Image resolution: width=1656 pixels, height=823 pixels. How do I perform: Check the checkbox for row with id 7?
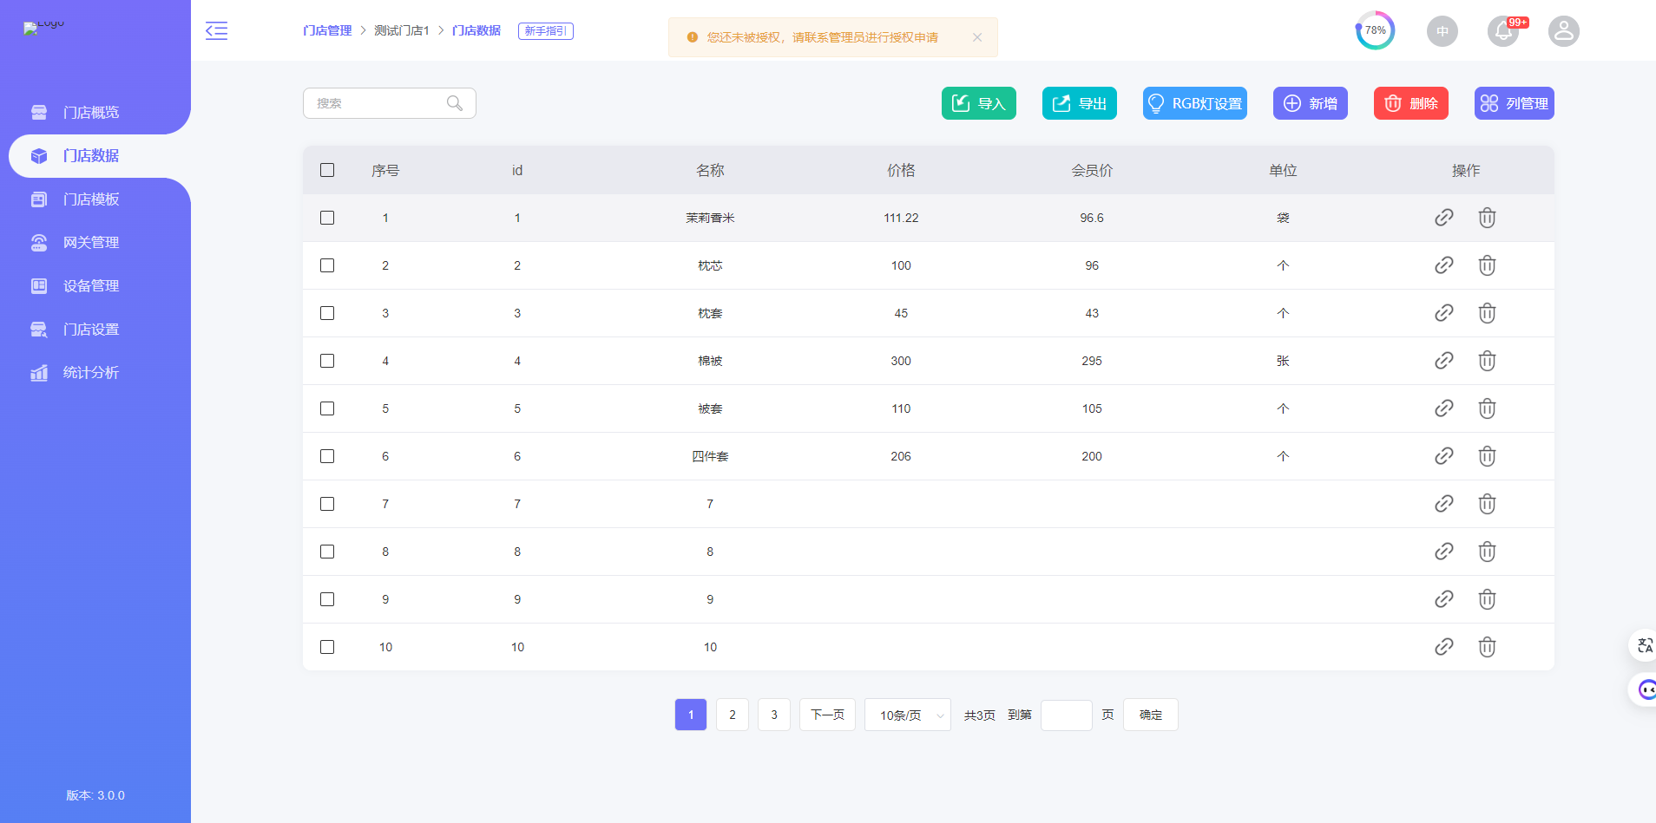[x=327, y=504]
